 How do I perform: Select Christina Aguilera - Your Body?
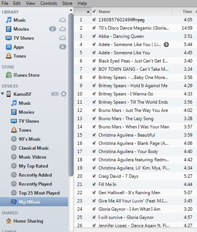(x=128, y=152)
